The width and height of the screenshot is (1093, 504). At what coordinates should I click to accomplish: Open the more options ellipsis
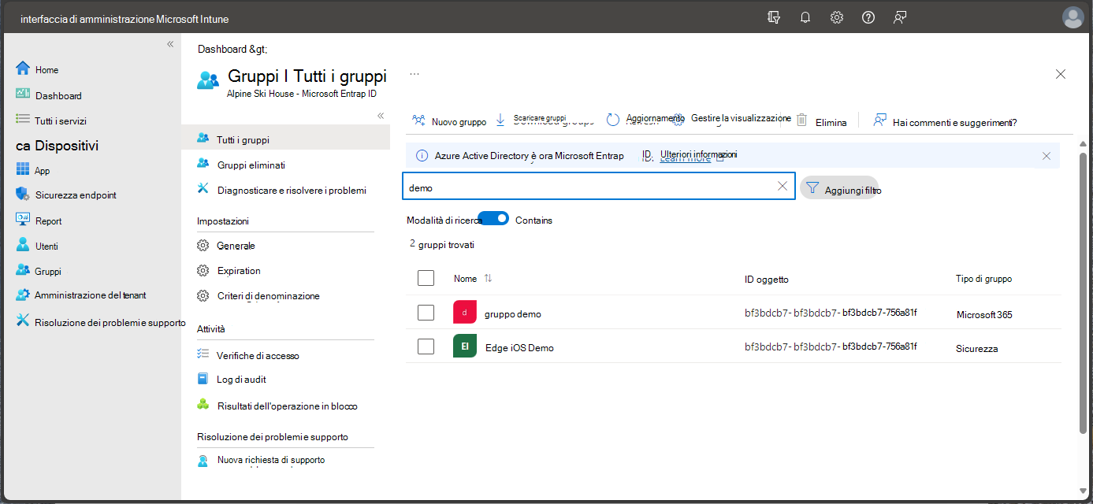pyautogui.click(x=415, y=73)
